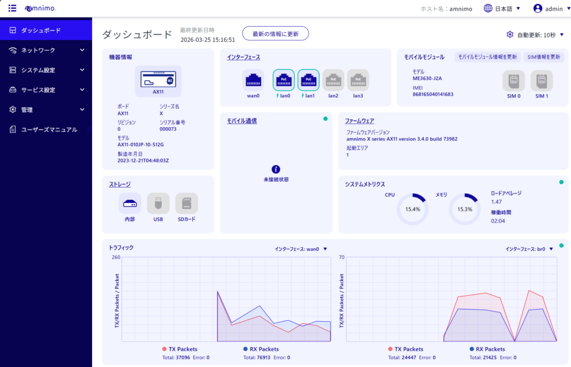Open the ファームウェア heading link

360,120
